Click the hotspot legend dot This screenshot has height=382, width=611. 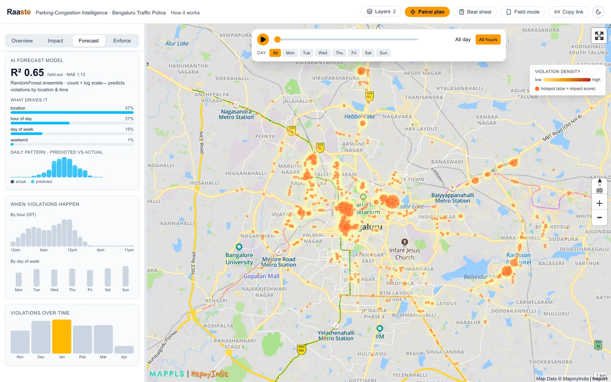coord(537,89)
